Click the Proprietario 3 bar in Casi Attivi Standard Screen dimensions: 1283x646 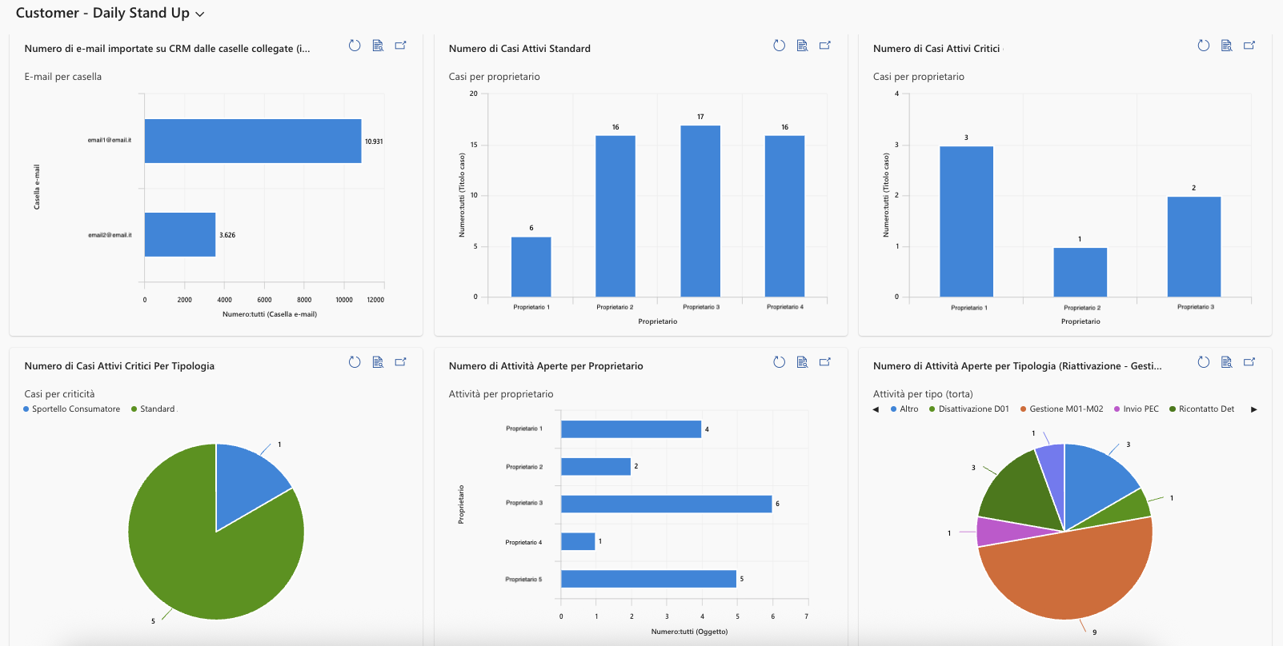700,211
